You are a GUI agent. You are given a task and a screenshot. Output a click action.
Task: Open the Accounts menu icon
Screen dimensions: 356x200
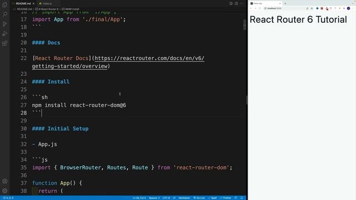[5, 181]
